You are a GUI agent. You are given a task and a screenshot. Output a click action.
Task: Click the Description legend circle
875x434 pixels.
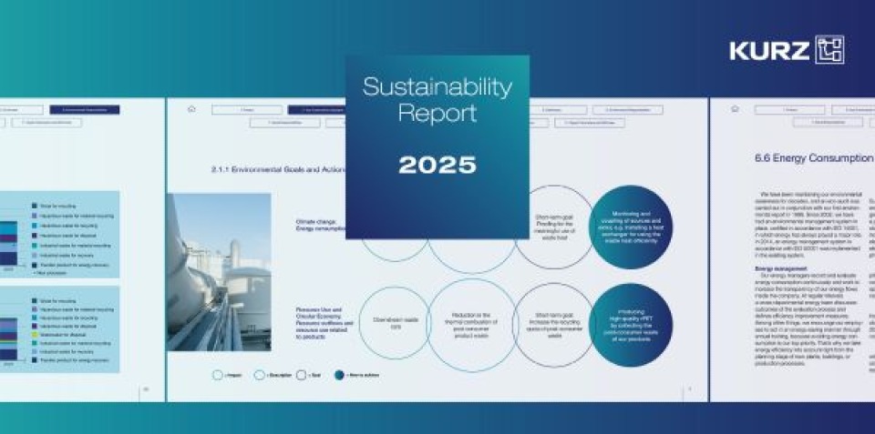pos(260,375)
